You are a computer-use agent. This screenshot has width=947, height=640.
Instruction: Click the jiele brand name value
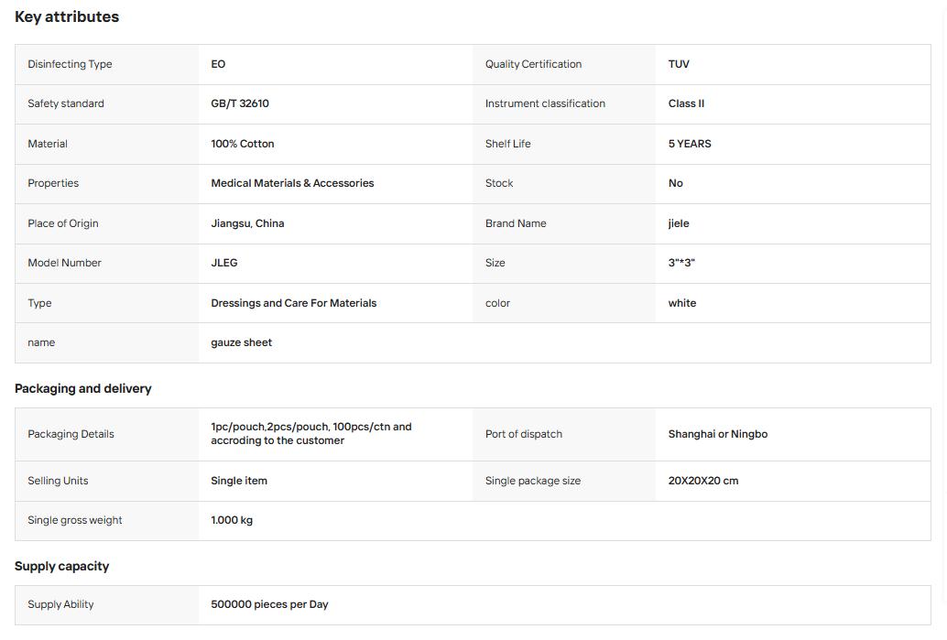click(679, 223)
